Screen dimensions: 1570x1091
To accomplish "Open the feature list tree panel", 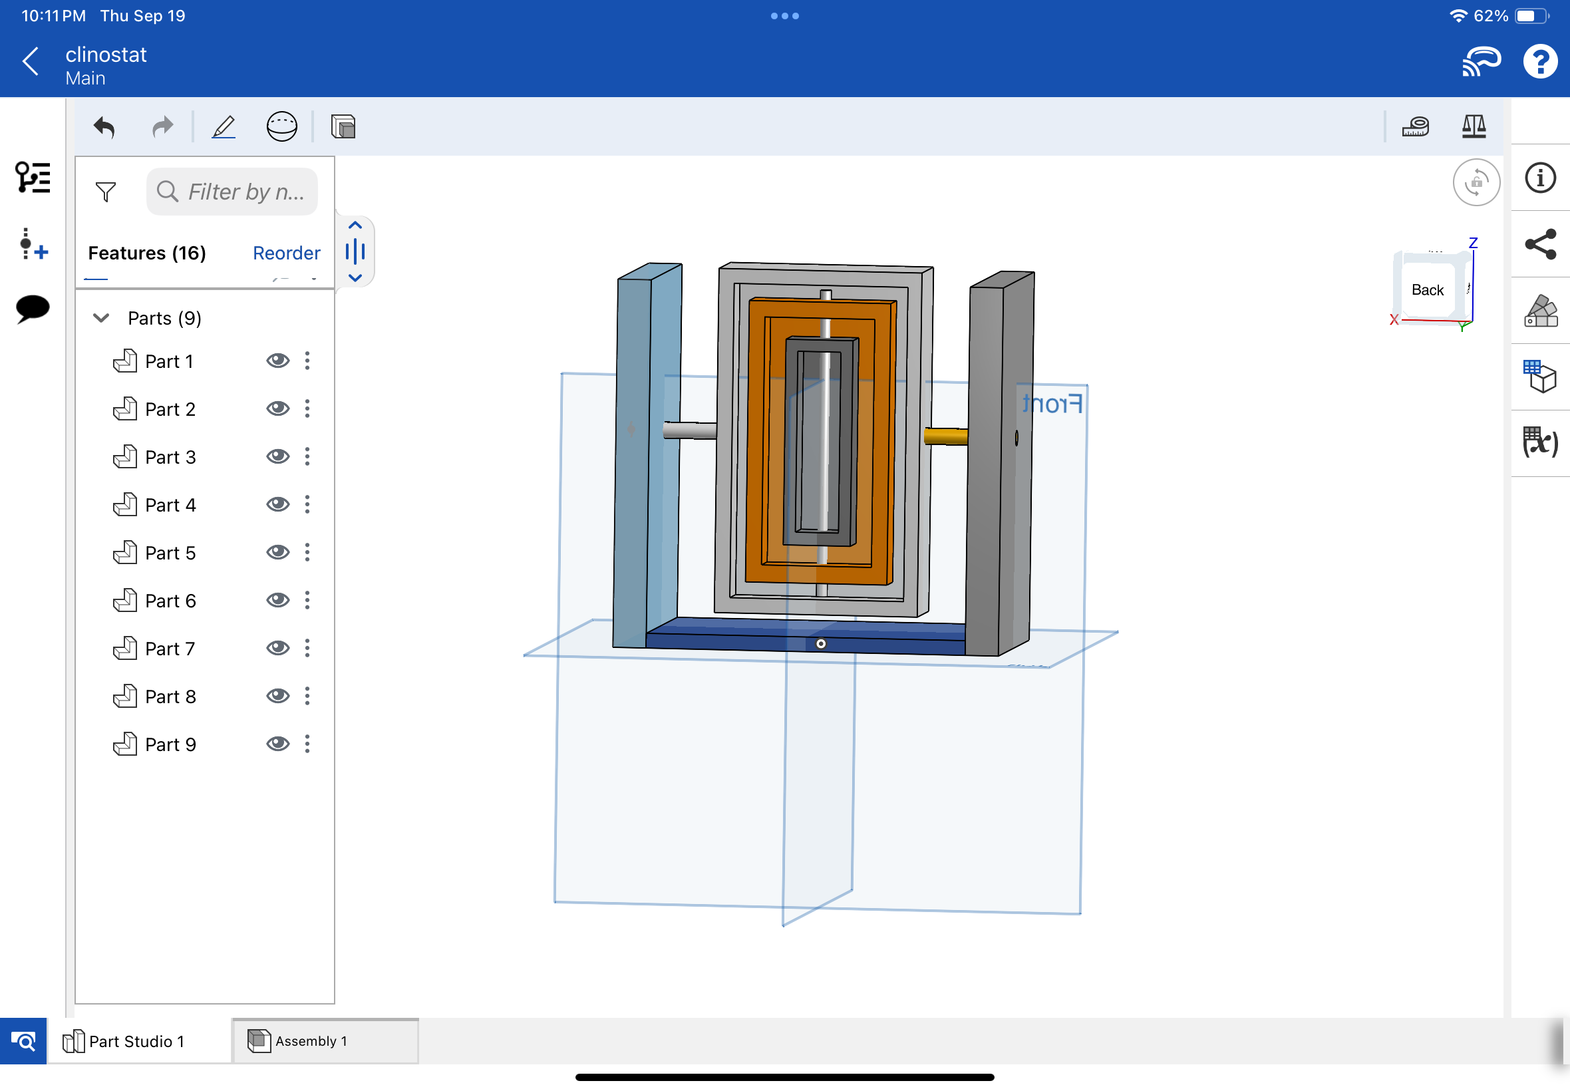I will [x=33, y=178].
